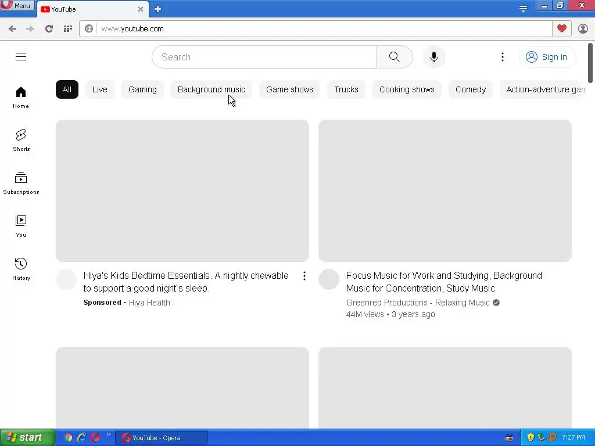Screen dimensions: 595x446
Task: Click the 7:27 PM clock
Action: tap(574, 438)
